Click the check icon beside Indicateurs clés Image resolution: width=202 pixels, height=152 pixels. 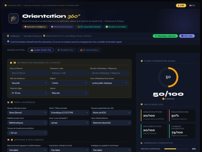pyautogui.click(x=142, y=104)
